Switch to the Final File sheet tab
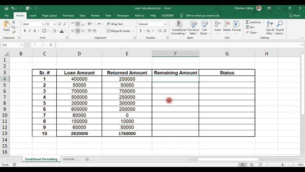 click(69, 159)
